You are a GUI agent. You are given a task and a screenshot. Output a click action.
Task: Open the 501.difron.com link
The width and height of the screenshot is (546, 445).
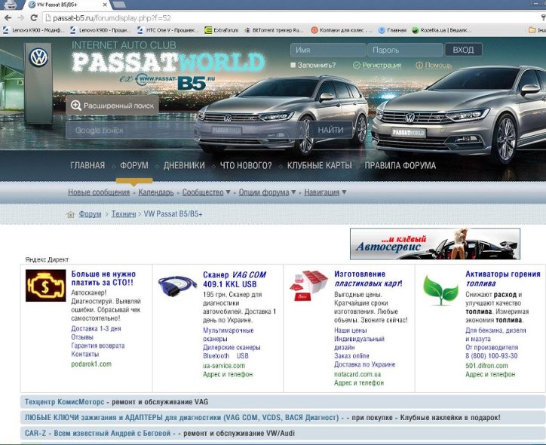(x=487, y=366)
